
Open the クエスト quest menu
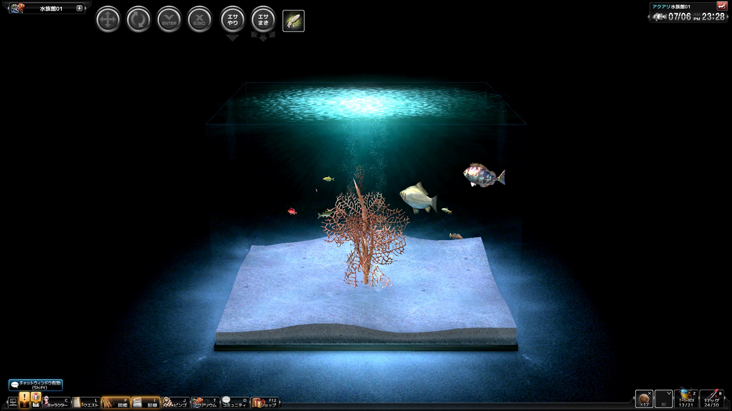click(x=86, y=403)
